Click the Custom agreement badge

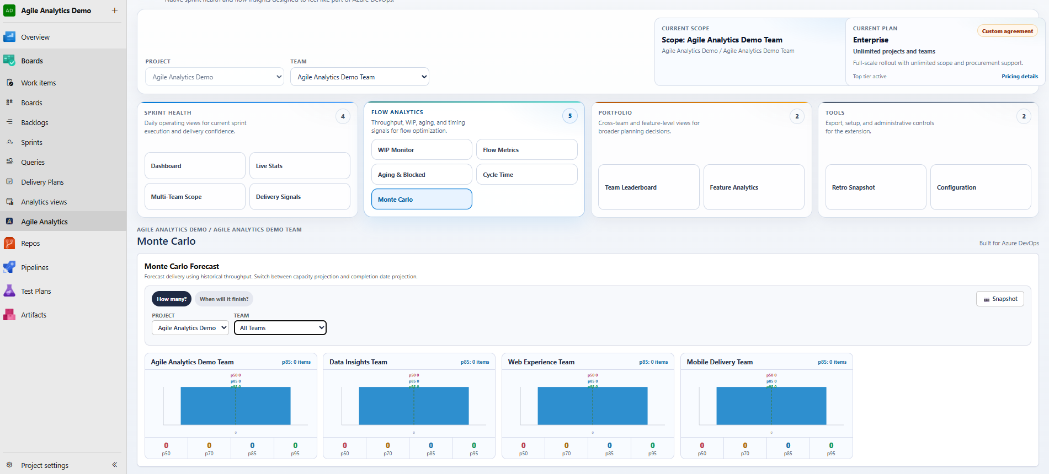pos(1008,31)
